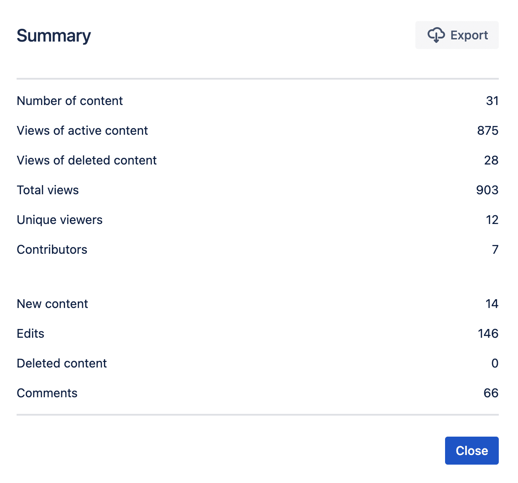518x483 pixels.
Task: Click the value 7 beside Contributors
Action: 495,249
